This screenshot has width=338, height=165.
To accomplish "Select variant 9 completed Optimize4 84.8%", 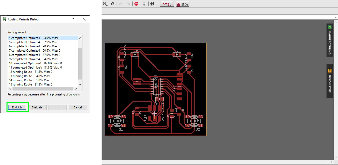I will pos(43,59).
